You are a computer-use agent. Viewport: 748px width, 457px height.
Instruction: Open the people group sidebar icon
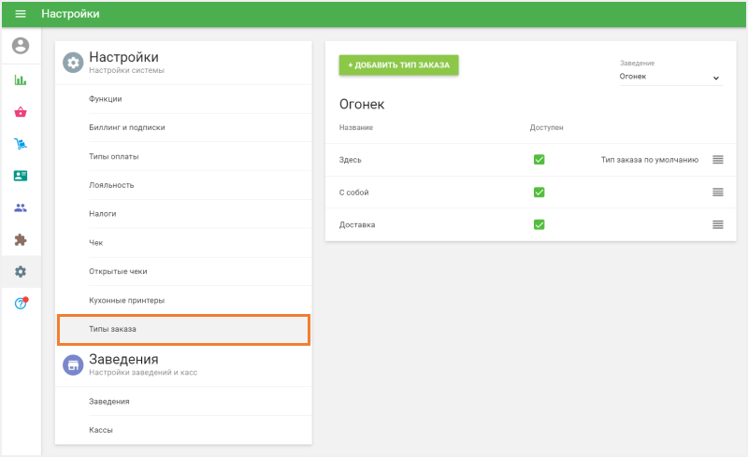coord(21,207)
